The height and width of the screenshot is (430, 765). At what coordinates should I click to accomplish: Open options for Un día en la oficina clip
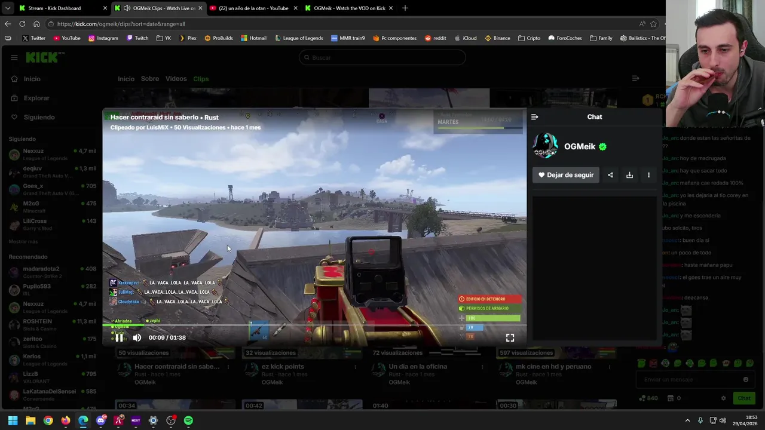pos(482,367)
